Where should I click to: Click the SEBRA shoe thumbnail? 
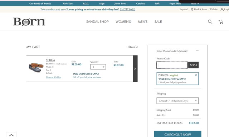pyautogui.click(x=36, y=68)
